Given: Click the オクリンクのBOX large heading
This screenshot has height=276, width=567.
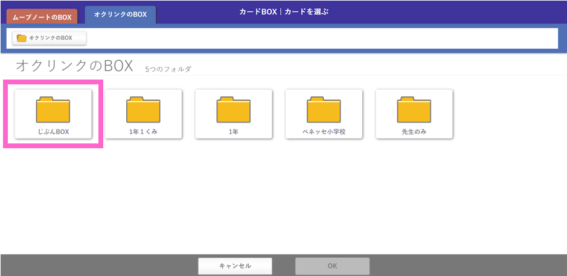Looking at the screenshot, I should point(75,66).
